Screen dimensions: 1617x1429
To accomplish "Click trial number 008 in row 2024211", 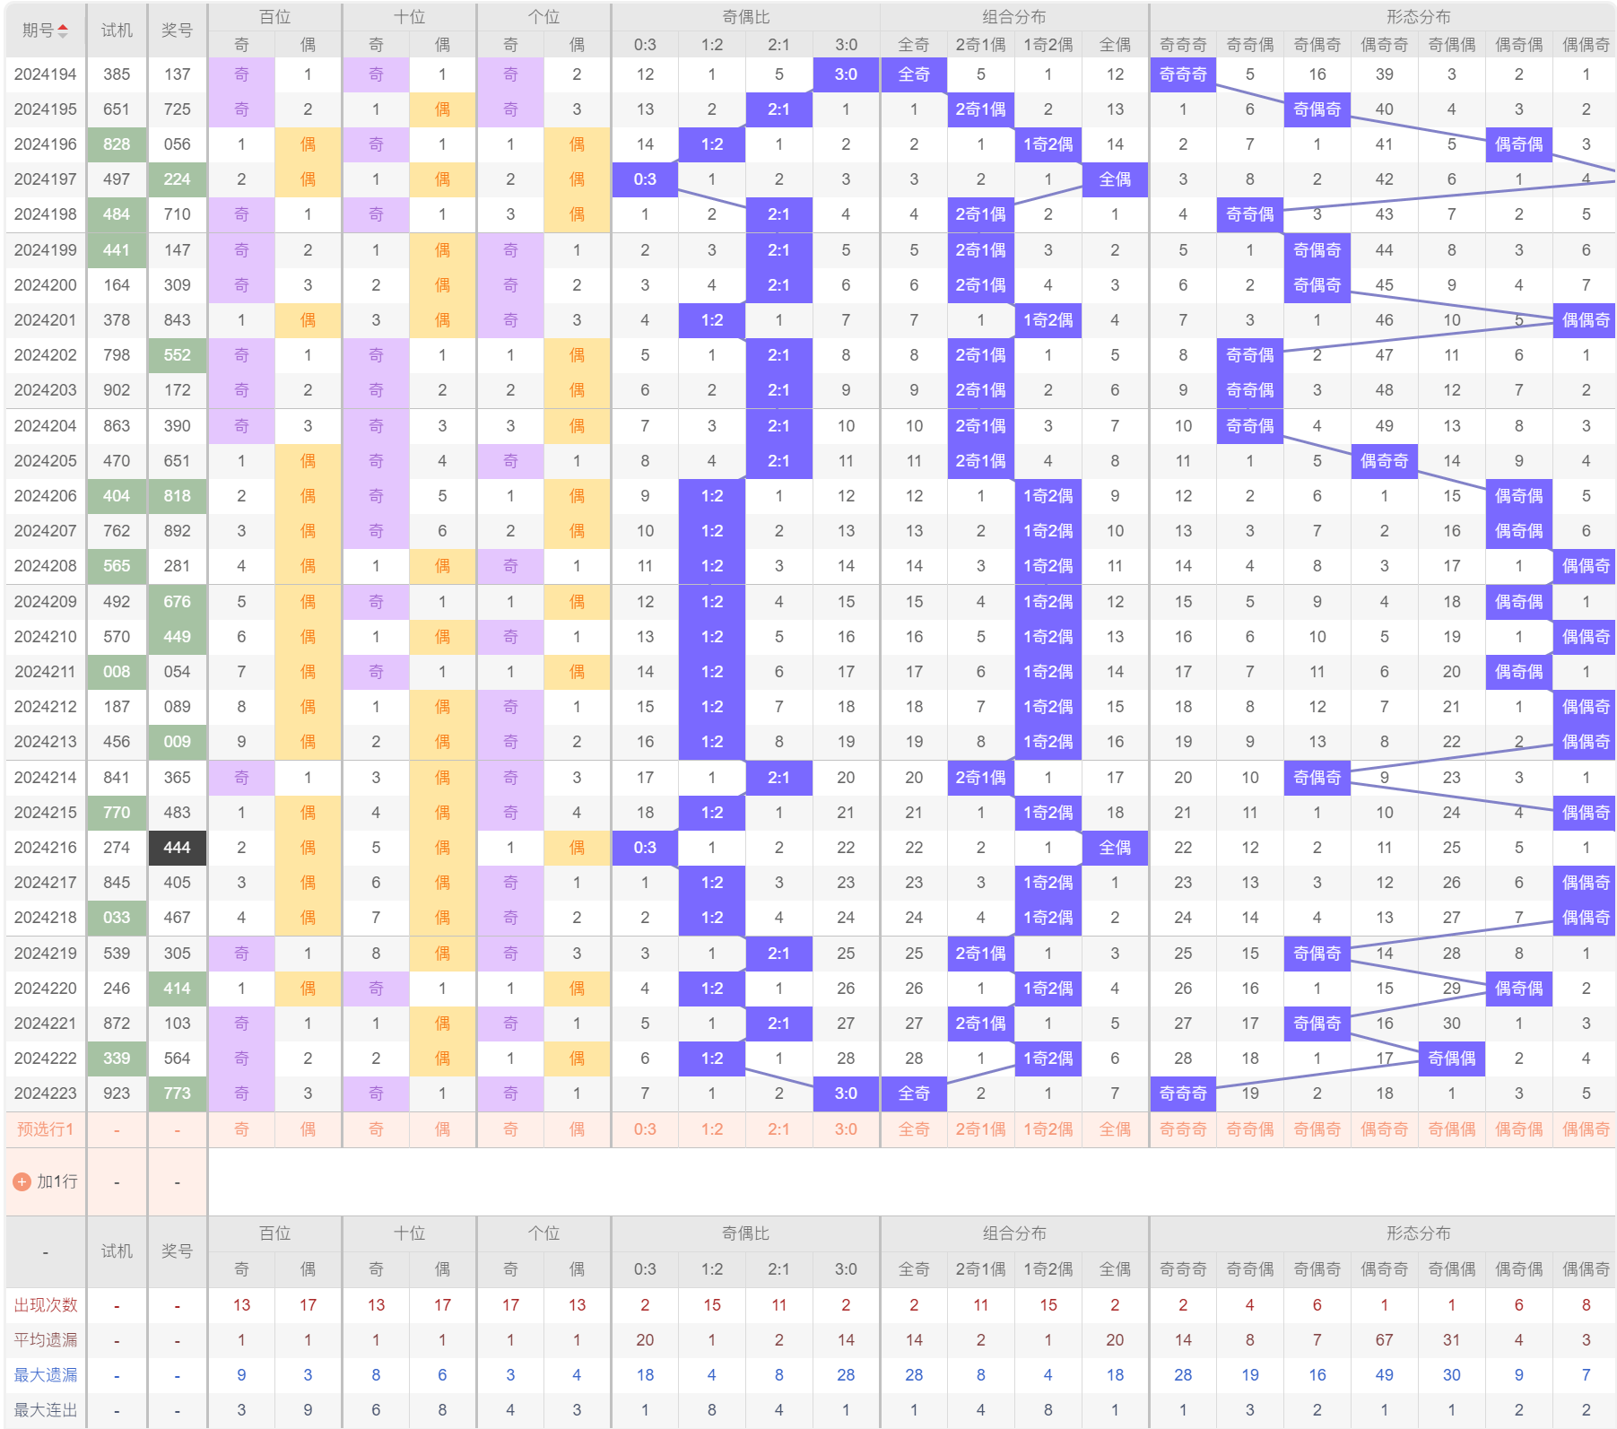I will [117, 672].
